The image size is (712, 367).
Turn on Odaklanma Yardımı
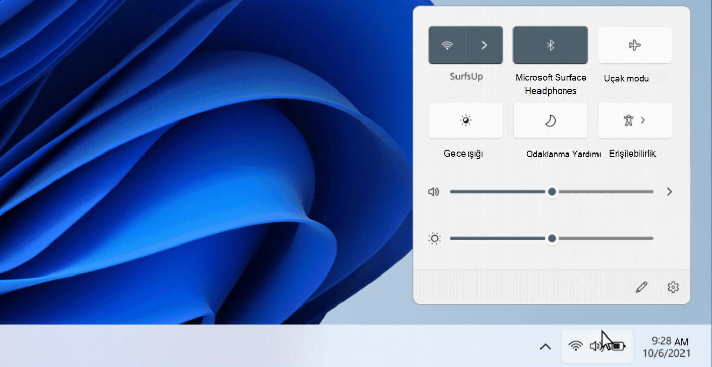[550, 120]
